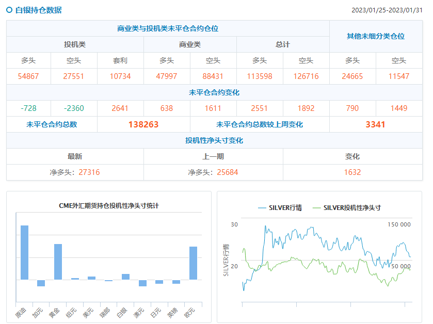Viewport: 433px width, 324px height.
Task: Select the 投机类 sub-header cell
Action: pyautogui.click(x=75, y=45)
